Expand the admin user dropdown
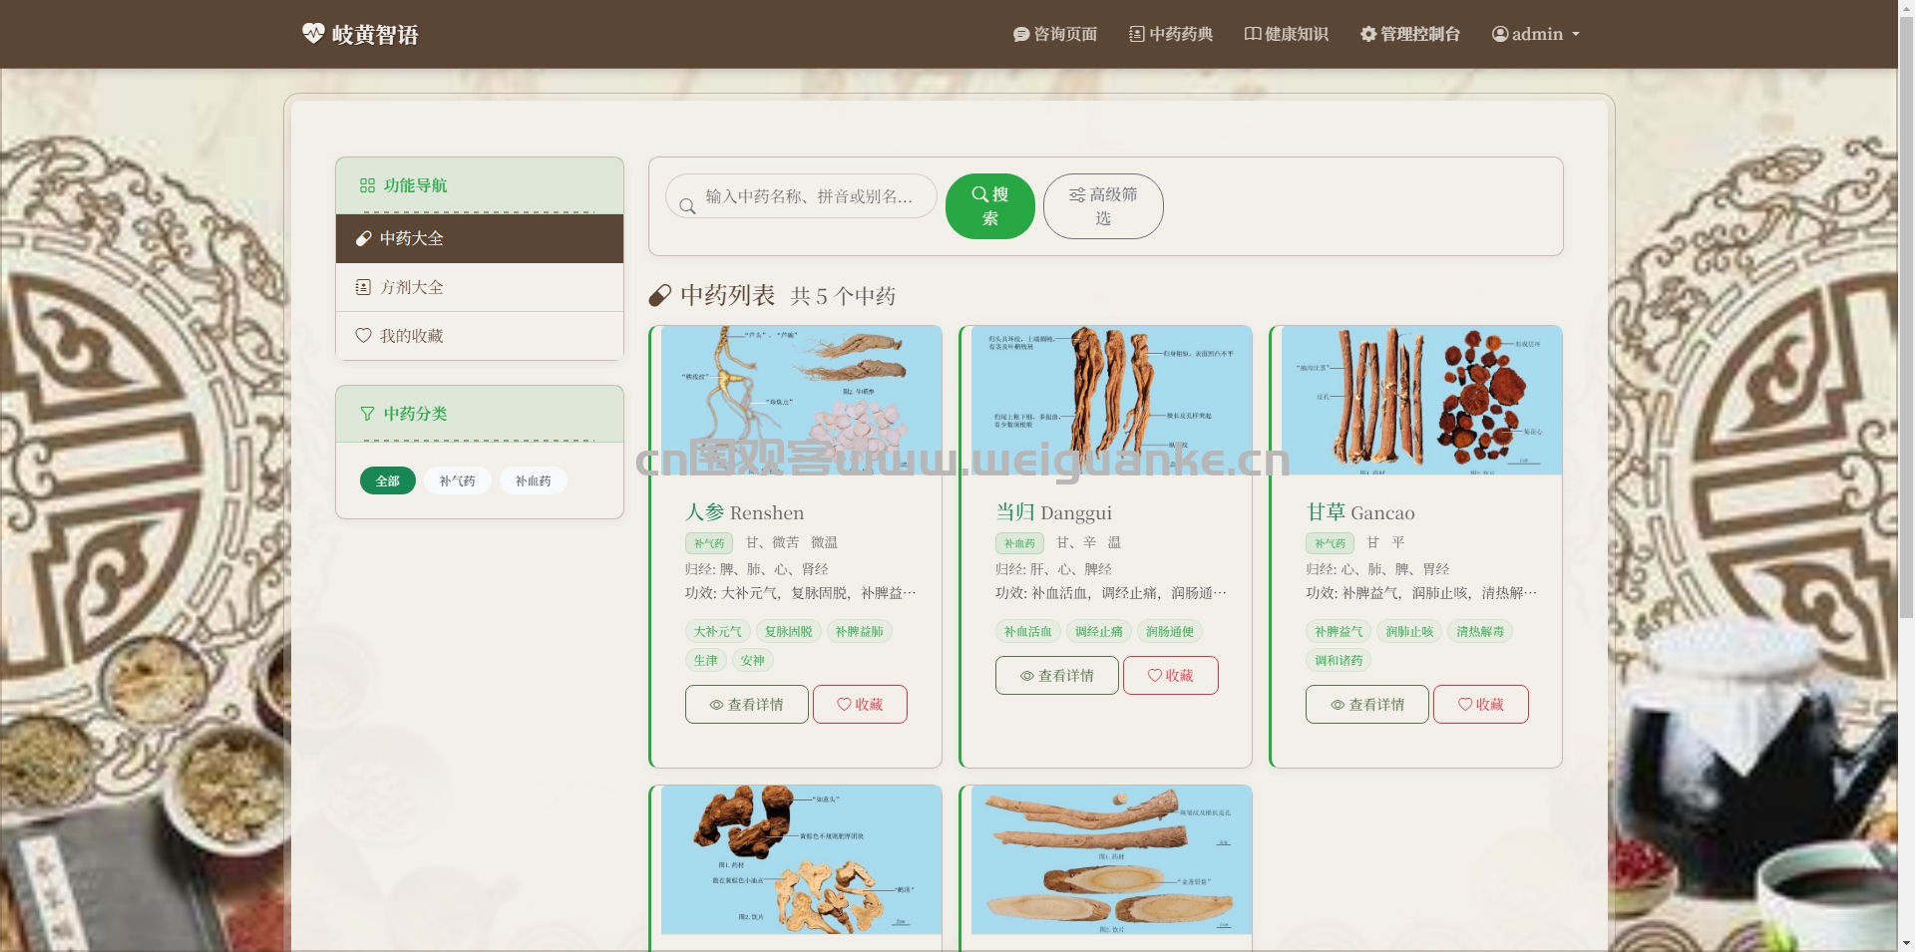Screen dimensions: 1915x952 1536,34
